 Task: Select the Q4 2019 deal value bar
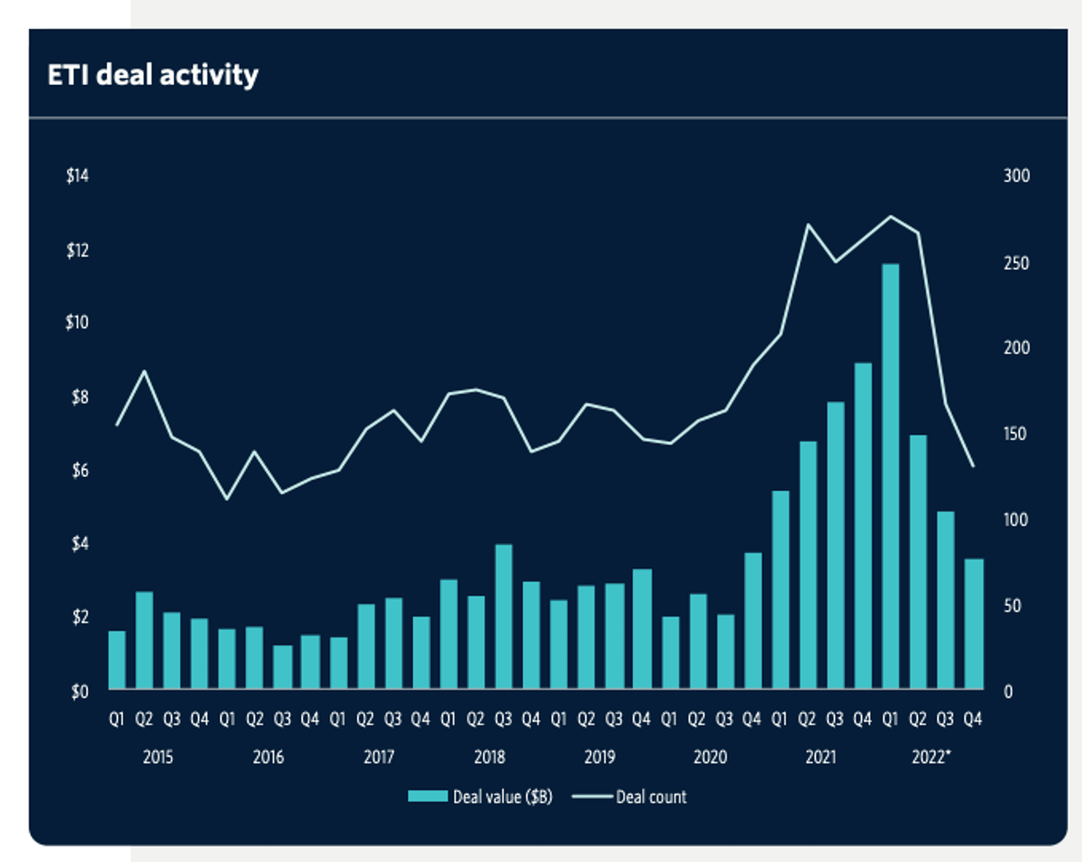click(642, 629)
